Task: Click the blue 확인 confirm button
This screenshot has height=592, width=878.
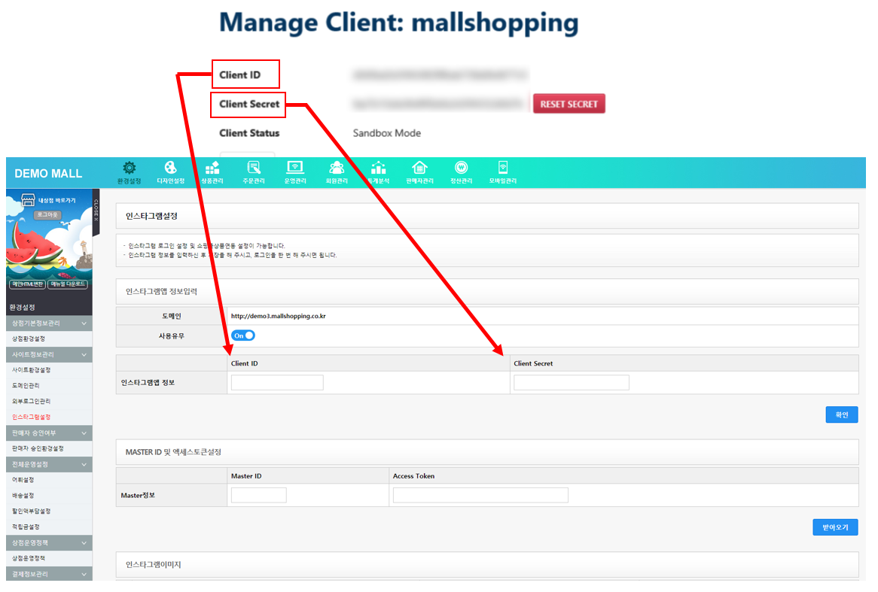Action: pyautogui.click(x=842, y=415)
